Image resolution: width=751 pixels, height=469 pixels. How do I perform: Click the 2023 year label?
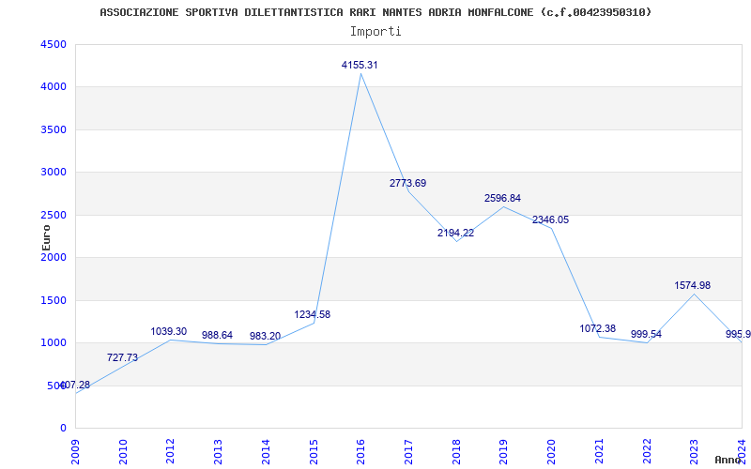click(x=694, y=451)
